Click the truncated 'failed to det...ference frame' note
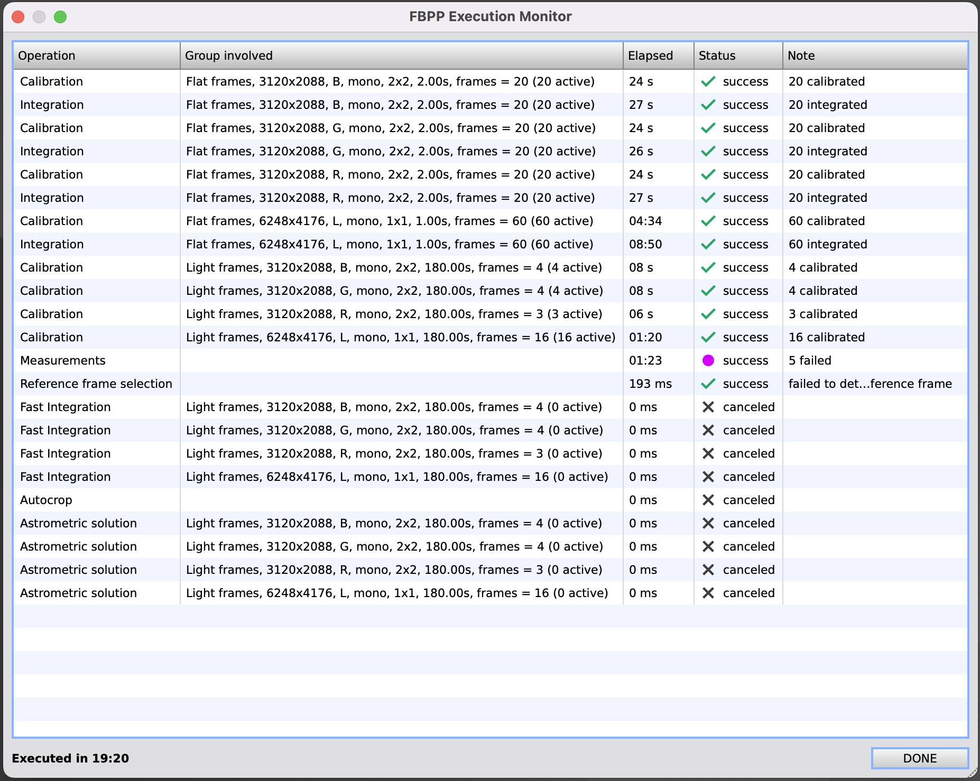 870,384
